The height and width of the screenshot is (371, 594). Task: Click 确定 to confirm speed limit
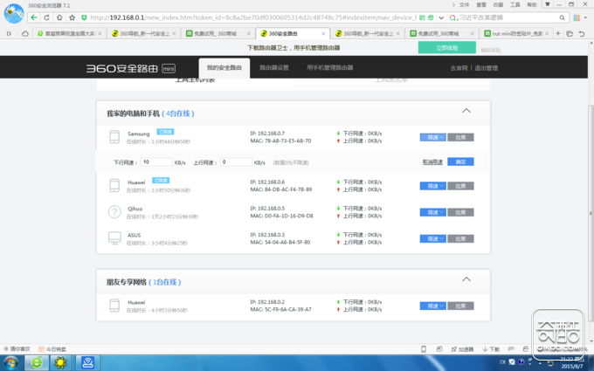pos(460,161)
